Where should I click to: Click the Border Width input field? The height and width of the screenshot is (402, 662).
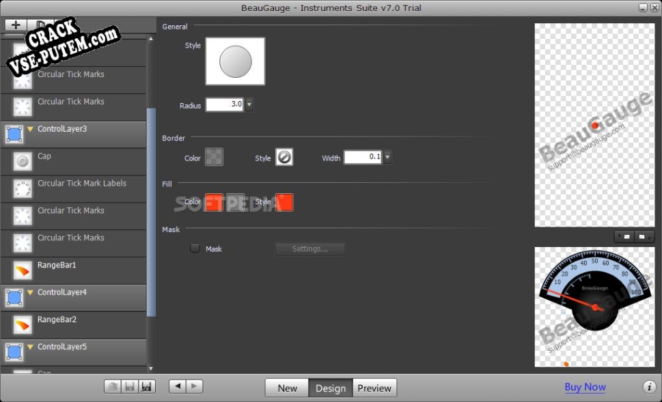pyautogui.click(x=363, y=157)
